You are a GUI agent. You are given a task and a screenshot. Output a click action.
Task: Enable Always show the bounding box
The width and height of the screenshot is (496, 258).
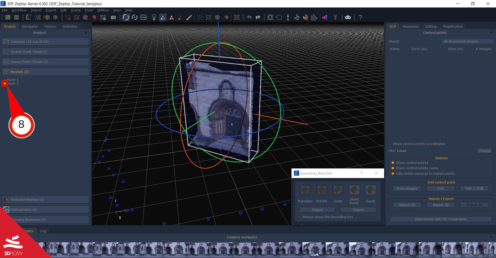coord(299,217)
